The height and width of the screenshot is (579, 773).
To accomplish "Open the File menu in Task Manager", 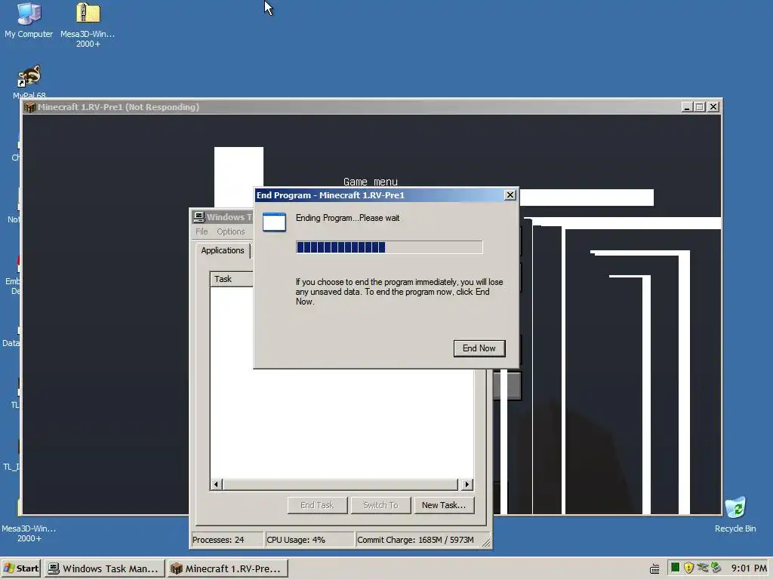I will coord(202,231).
